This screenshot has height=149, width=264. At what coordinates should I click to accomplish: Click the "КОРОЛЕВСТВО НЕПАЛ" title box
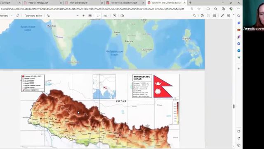tap(142, 78)
